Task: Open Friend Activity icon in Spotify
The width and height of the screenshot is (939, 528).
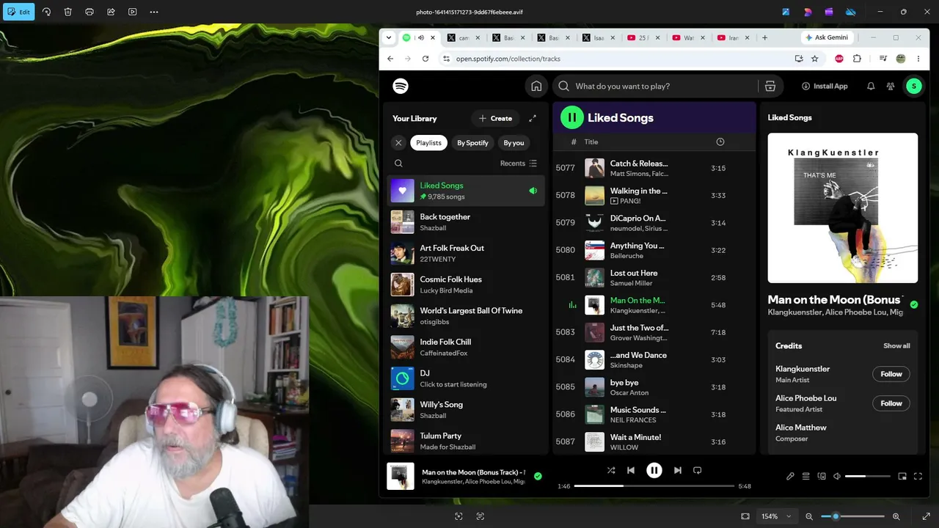Action: [891, 86]
